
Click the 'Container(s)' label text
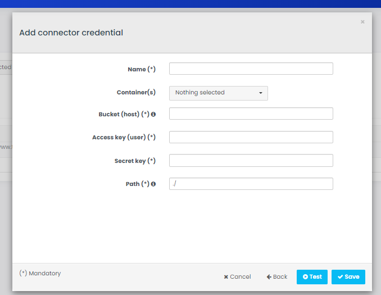coord(136,92)
